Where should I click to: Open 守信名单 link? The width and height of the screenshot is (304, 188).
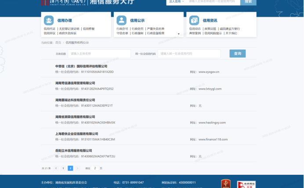(122, 33)
